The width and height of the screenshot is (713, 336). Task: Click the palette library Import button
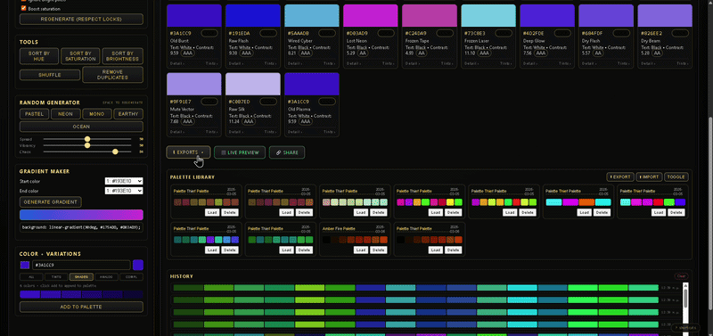point(649,176)
